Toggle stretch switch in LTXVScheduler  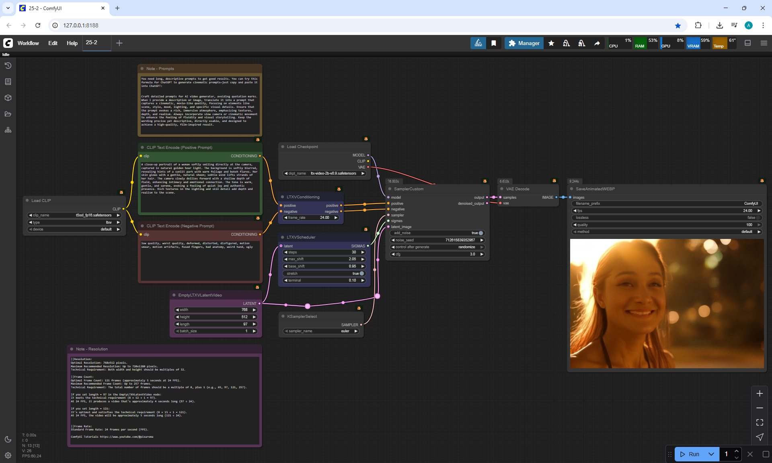pos(361,274)
